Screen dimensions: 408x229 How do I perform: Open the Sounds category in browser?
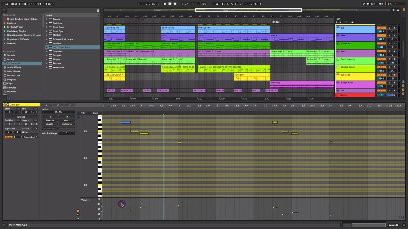pyautogui.click(x=11, y=55)
